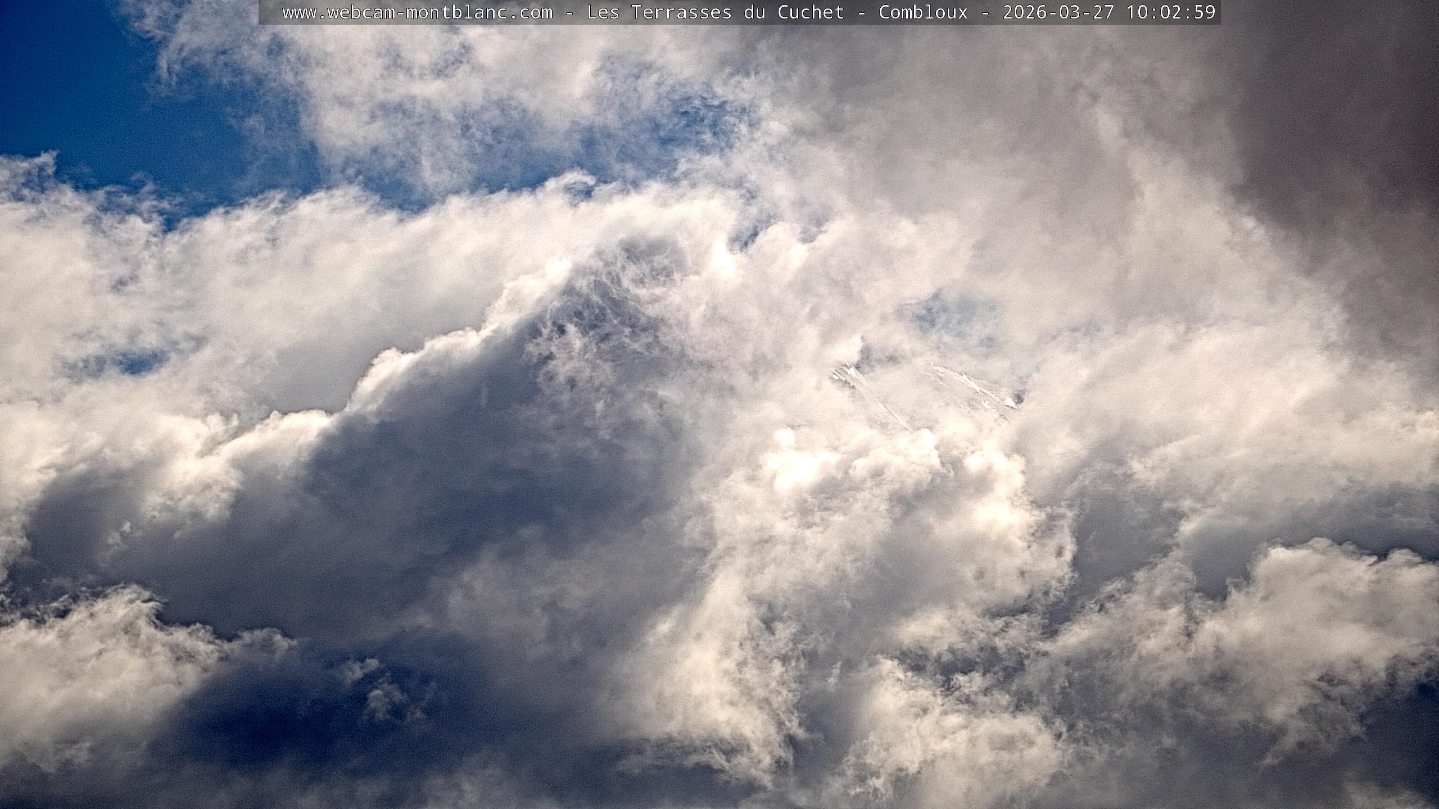This screenshot has height=809, width=1439.
Task: Click the gray caption bar left end
Action: (269, 12)
